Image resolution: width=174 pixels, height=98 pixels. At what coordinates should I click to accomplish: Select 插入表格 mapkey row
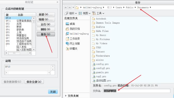18,47
